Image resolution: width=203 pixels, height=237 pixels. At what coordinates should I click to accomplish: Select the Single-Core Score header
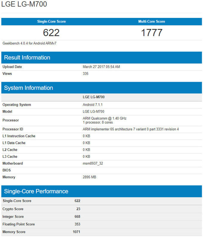pyautogui.click(x=51, y=21)
